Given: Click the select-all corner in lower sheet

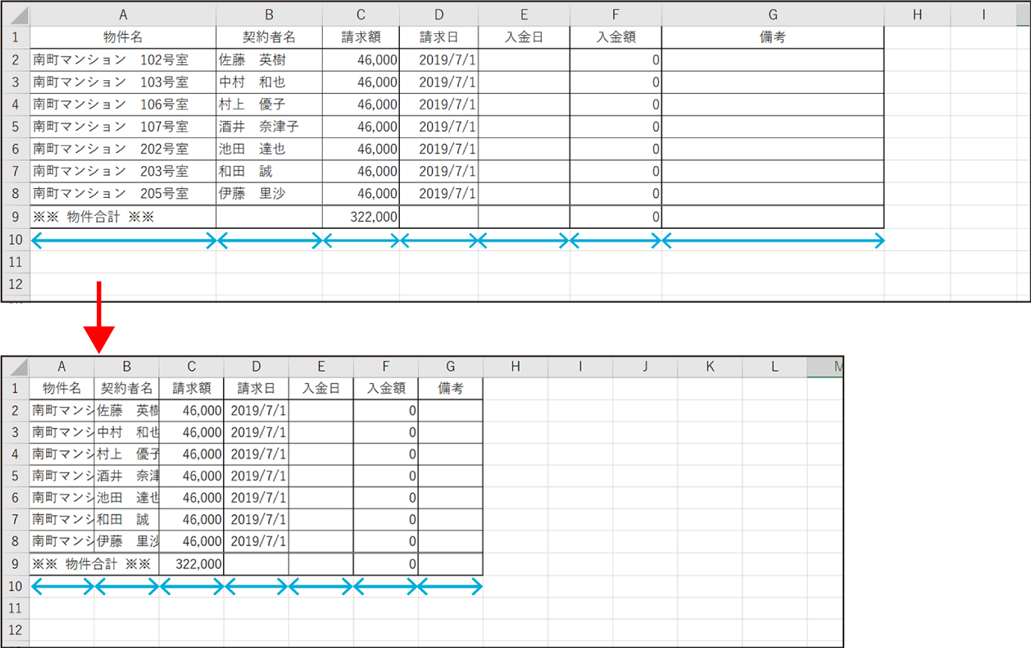Looking at the screenshot, I should tap(16, 367).
